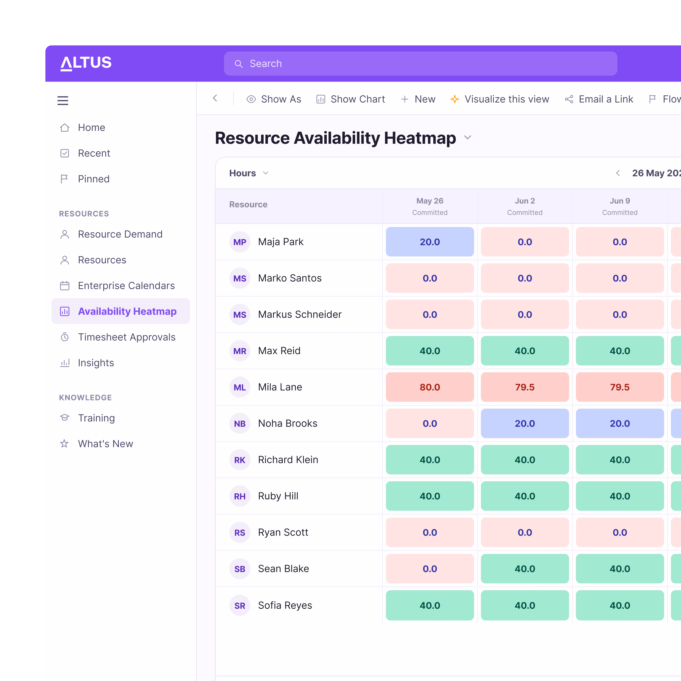This screenshot has height=681, width=681.
Task: Open the Resources page
Action: coord(102,260)
